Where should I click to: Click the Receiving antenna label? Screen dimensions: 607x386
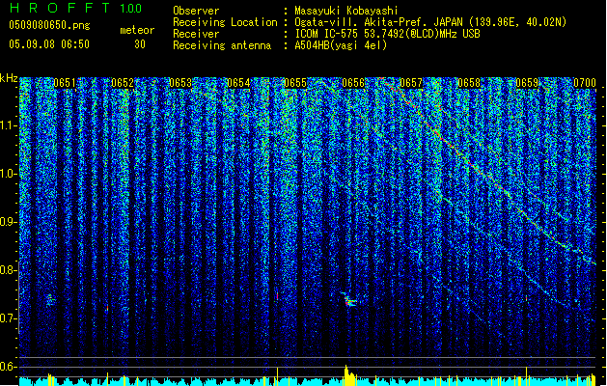(222, 45)
